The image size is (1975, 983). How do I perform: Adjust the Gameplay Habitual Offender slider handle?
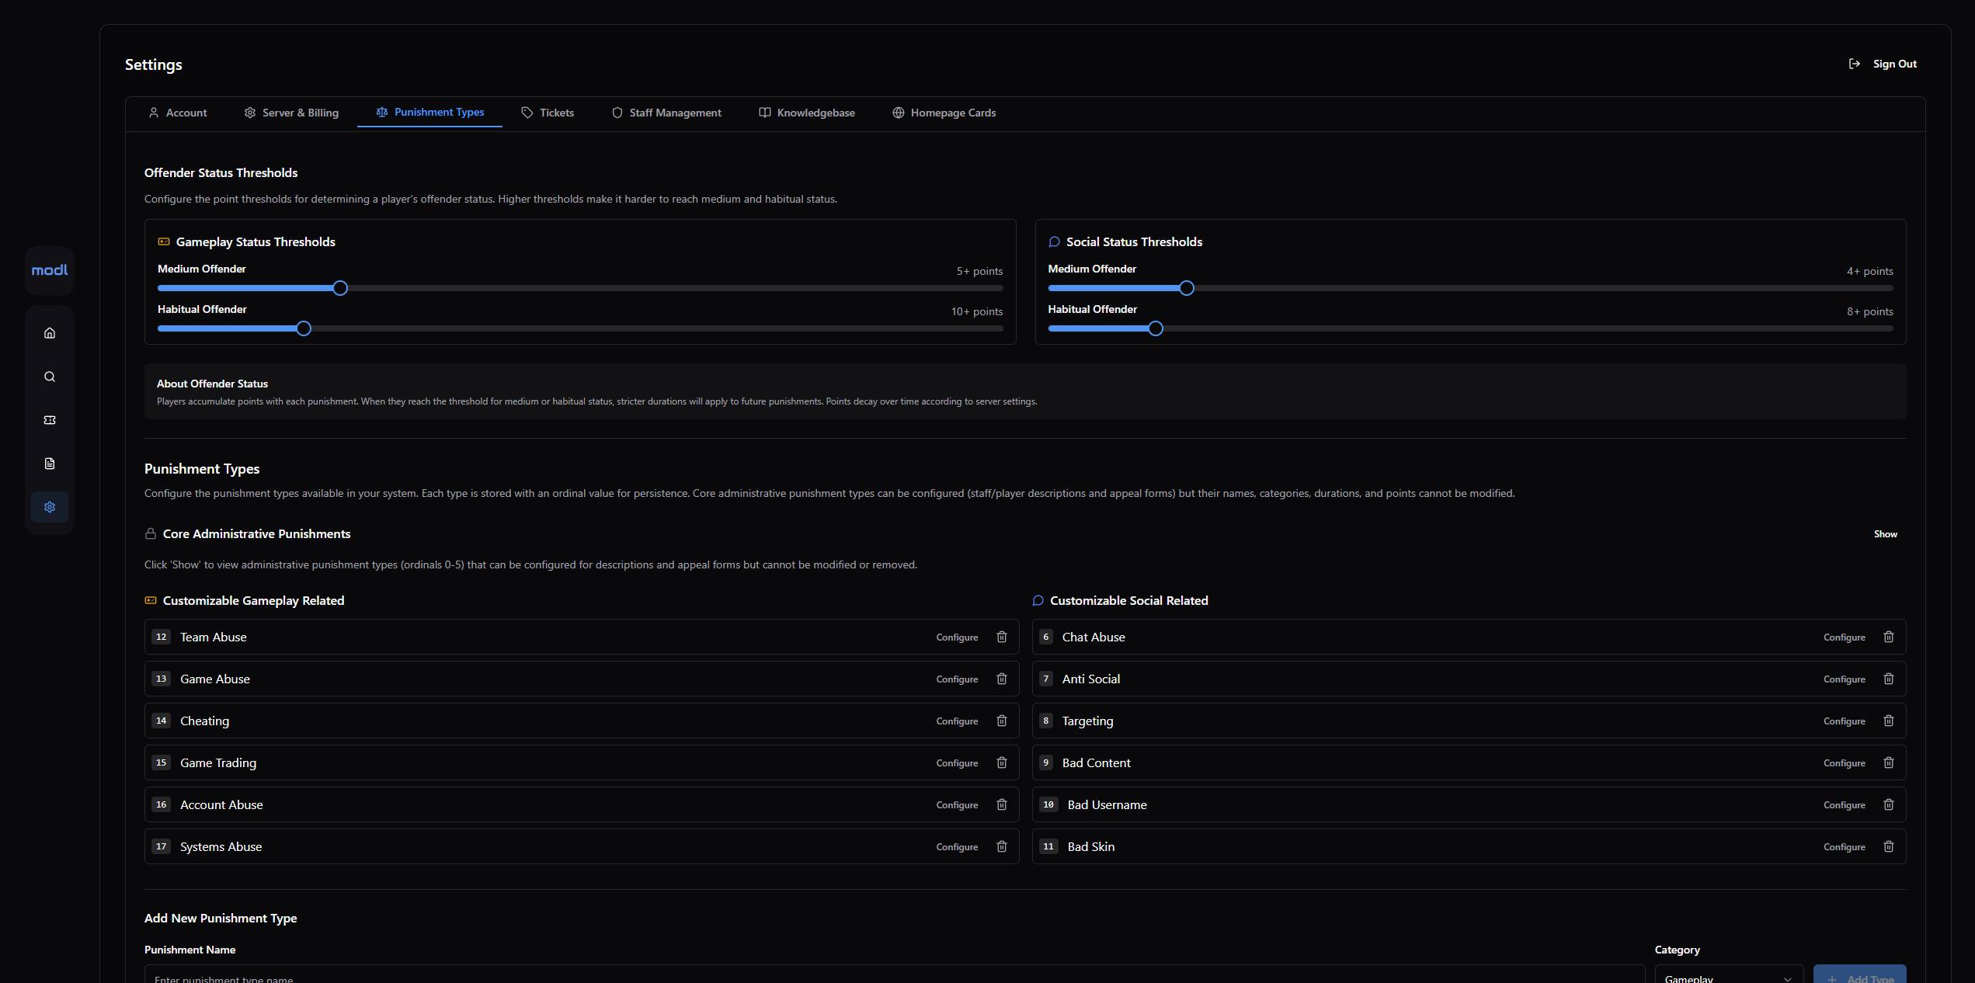[x=304, y=328]
